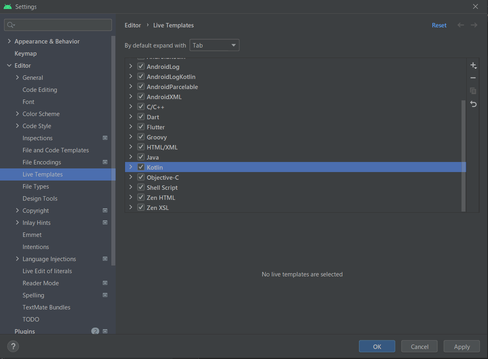This screenshot has width=488, height=359.
Task: Select the Objective-C group row
Action: [295, 177]
